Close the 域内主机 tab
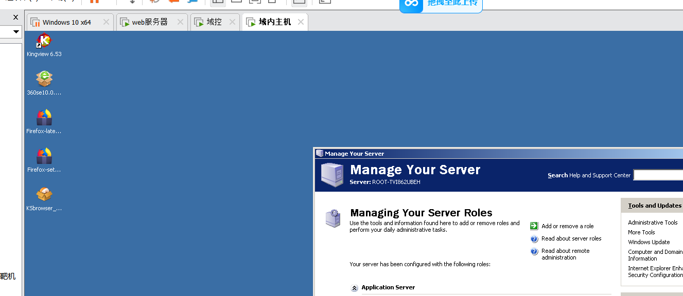The height and width of the screenshot is (296, 683). 301,22
